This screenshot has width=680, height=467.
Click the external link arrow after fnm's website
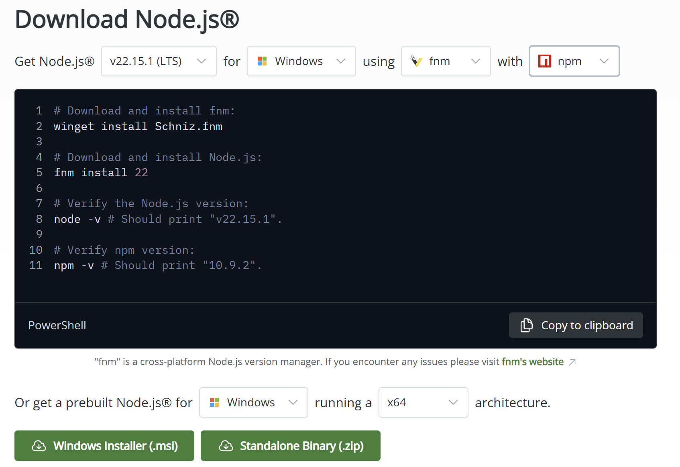point(572,362)
